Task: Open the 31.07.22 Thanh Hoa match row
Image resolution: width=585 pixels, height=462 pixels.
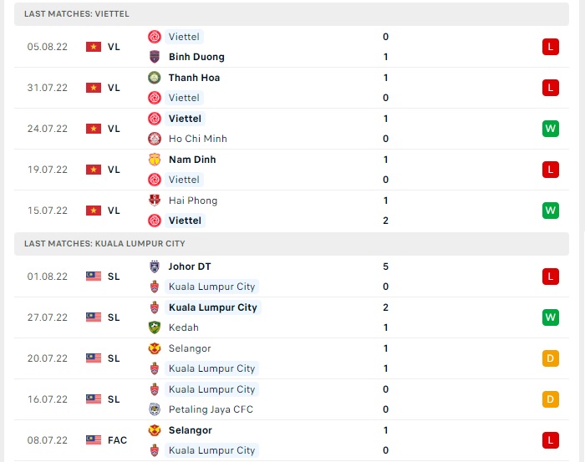Action: (x=292, y=88)
